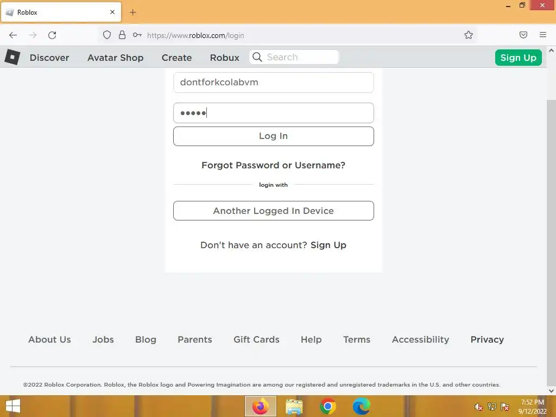Open the tracking protection shield icon
The width and height of the screenshot is (556, 417).
(x=107, y=35)
